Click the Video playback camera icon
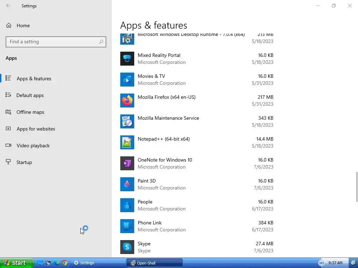The width and height of the screenshot is (358, 268). [8, 145]
